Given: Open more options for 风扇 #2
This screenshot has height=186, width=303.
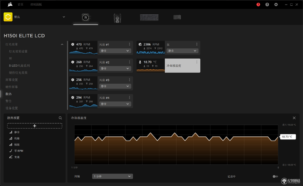Looking at the screenshot, I should [130, 62].
